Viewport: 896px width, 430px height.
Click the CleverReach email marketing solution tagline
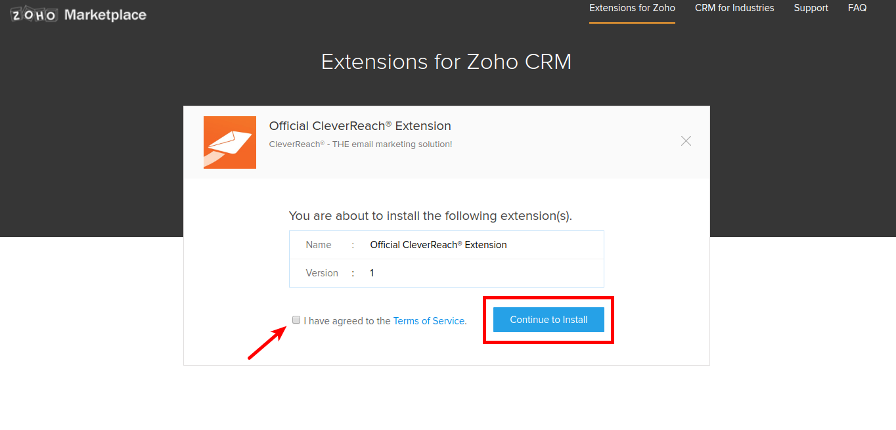[x=361, y=144]
